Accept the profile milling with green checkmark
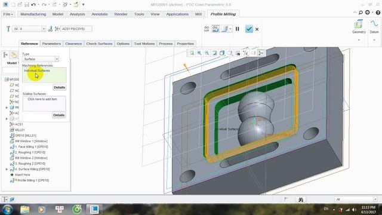 (249, 29)
